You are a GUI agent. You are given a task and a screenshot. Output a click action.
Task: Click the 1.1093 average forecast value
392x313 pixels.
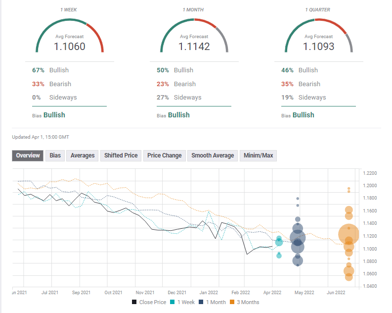coord(319,47)
